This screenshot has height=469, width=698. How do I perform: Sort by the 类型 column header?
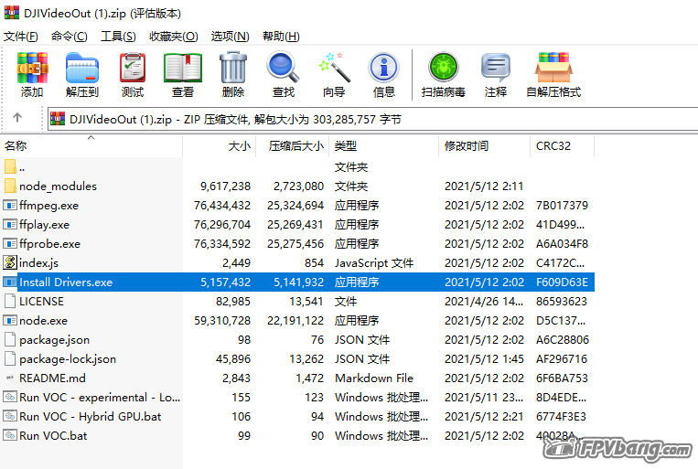[383, 146]
